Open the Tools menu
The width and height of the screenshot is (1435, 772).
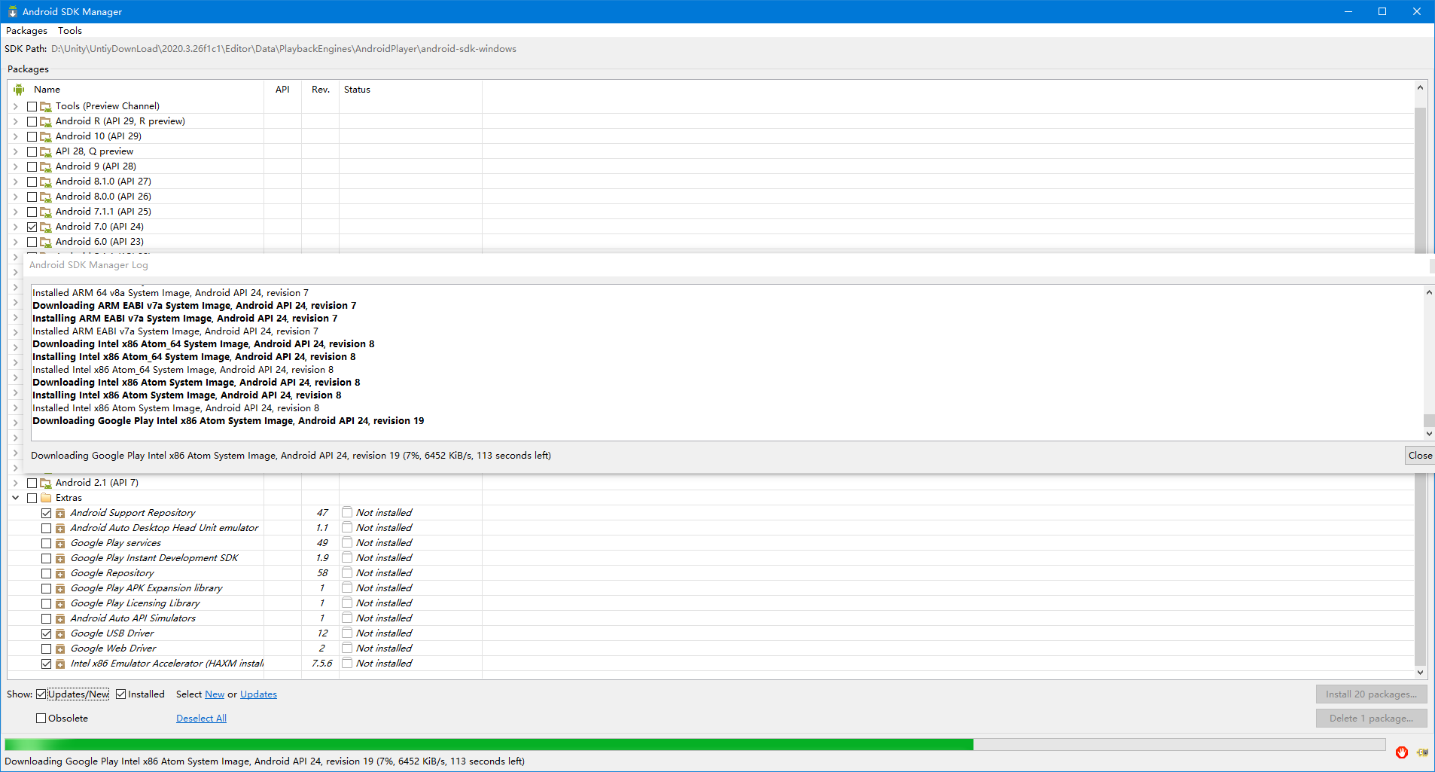point(70,31)
